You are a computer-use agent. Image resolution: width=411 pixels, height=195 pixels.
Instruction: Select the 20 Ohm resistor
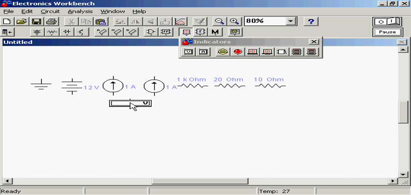pyautogui.click(x=230, y=86)
